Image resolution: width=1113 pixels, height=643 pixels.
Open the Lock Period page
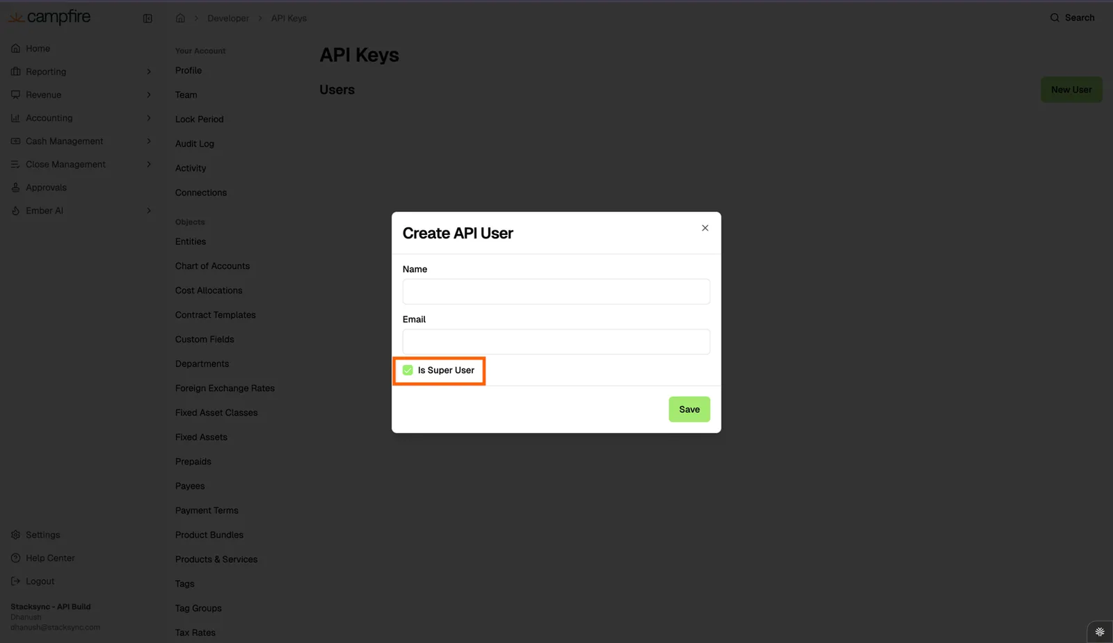point(200,120)
